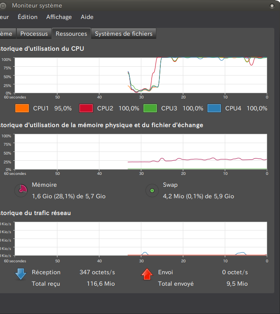280x314 pixels.
Task: Click the Mémoire pie chart icon
Action: pos(21,190)
